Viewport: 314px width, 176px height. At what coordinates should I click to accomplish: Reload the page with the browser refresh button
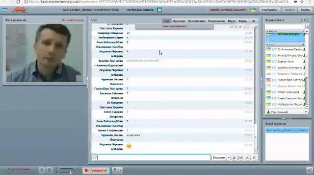tap(18, 2)
